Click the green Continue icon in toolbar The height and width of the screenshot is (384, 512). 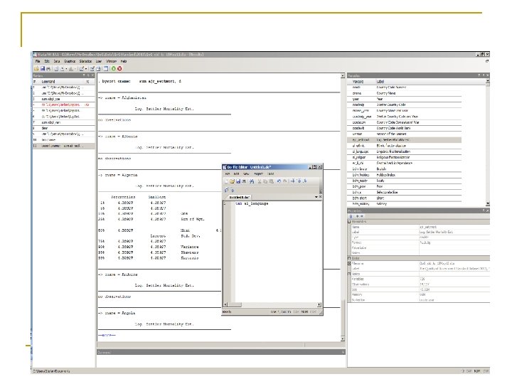point(114,68)
